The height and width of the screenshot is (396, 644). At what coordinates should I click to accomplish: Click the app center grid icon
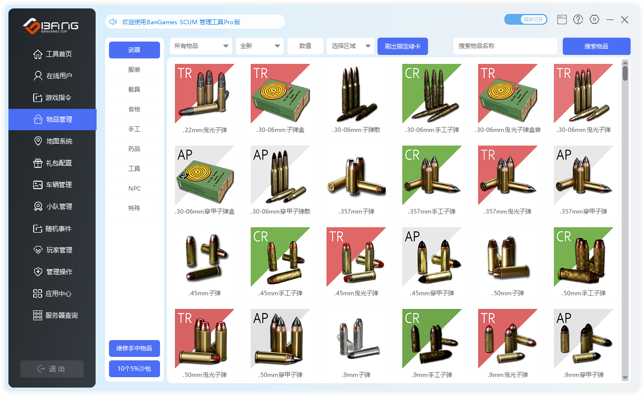pos(38,294)
